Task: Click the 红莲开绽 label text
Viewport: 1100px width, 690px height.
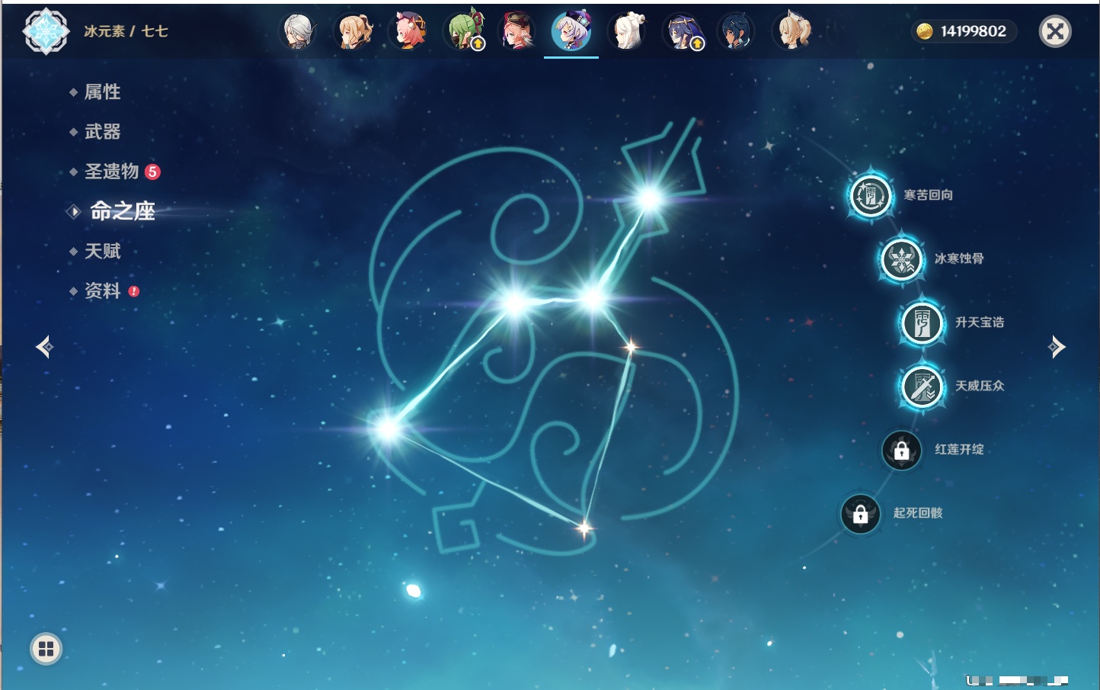Action: coord(959,450)
